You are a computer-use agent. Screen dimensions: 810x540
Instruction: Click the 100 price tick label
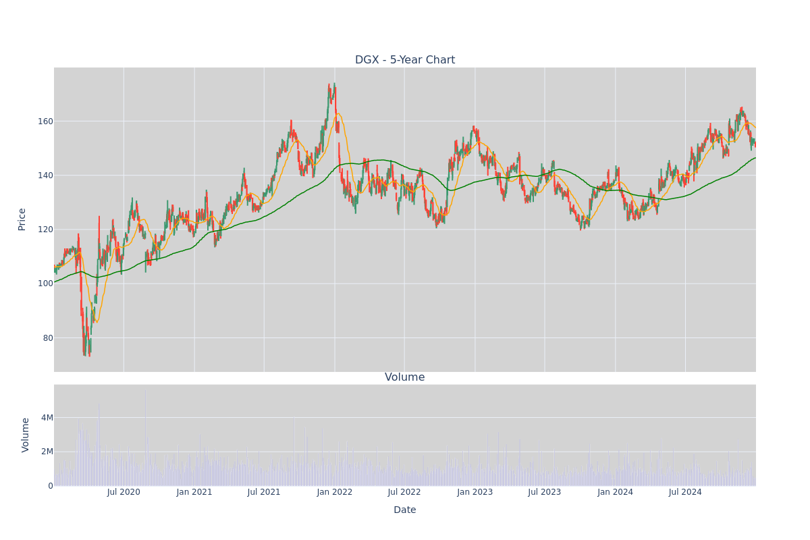(45, 283)
